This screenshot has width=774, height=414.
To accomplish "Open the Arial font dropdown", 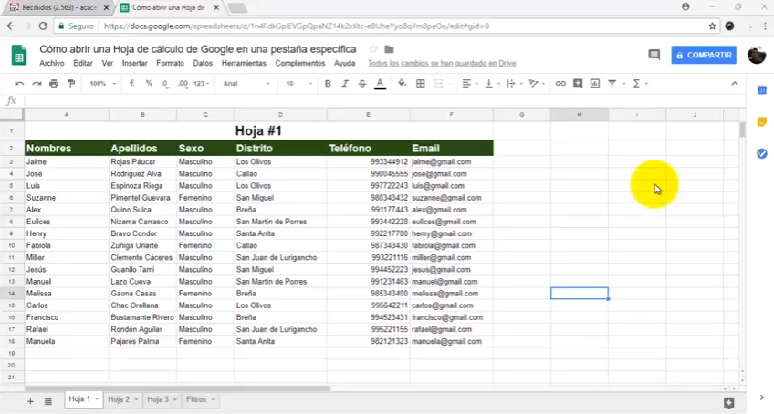I will tap(246, 84).
